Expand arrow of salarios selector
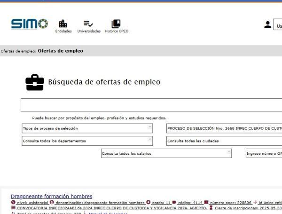 point(228,152)
